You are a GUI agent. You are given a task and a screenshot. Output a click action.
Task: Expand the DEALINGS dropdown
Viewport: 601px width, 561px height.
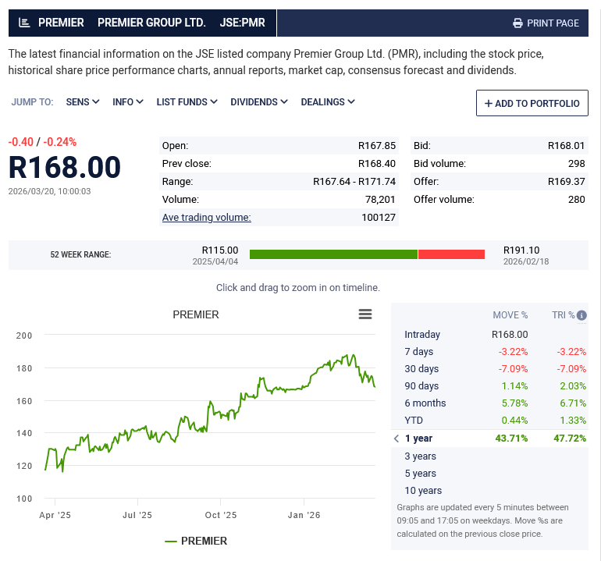click(x=328, y=102)
